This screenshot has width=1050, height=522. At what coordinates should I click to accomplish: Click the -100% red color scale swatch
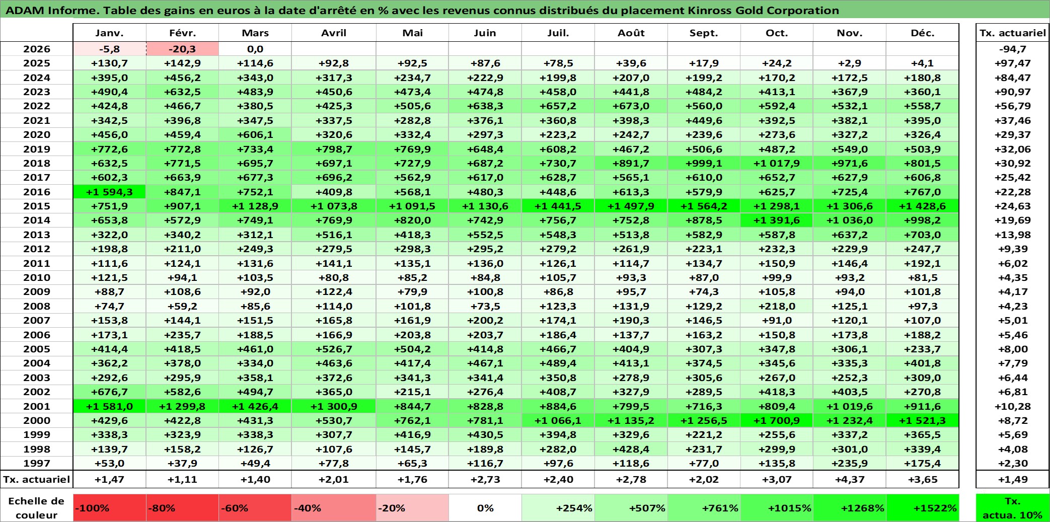tap(109, 508)
